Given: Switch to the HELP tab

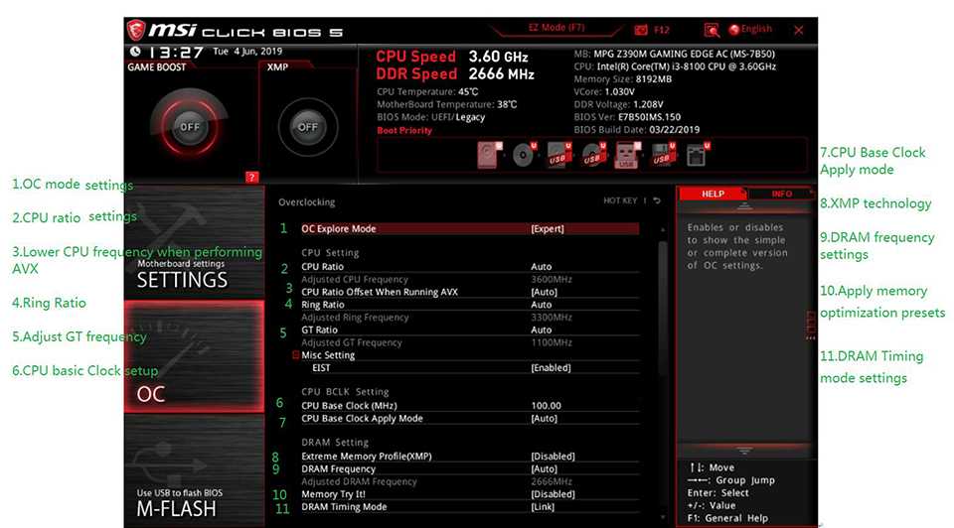Looking at the screenshot, I should tap(713, 194).
